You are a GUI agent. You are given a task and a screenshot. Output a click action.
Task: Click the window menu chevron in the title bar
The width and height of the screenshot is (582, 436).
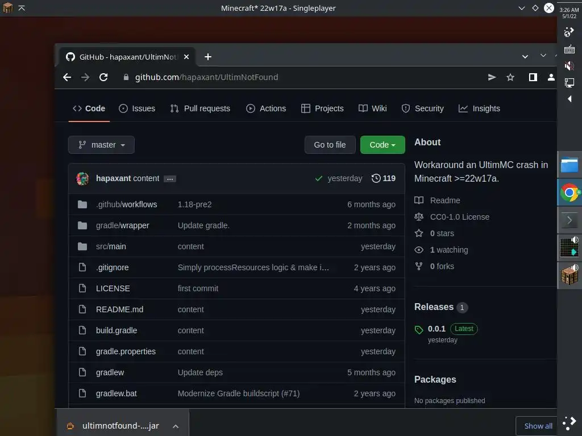(x=521, y=8)
